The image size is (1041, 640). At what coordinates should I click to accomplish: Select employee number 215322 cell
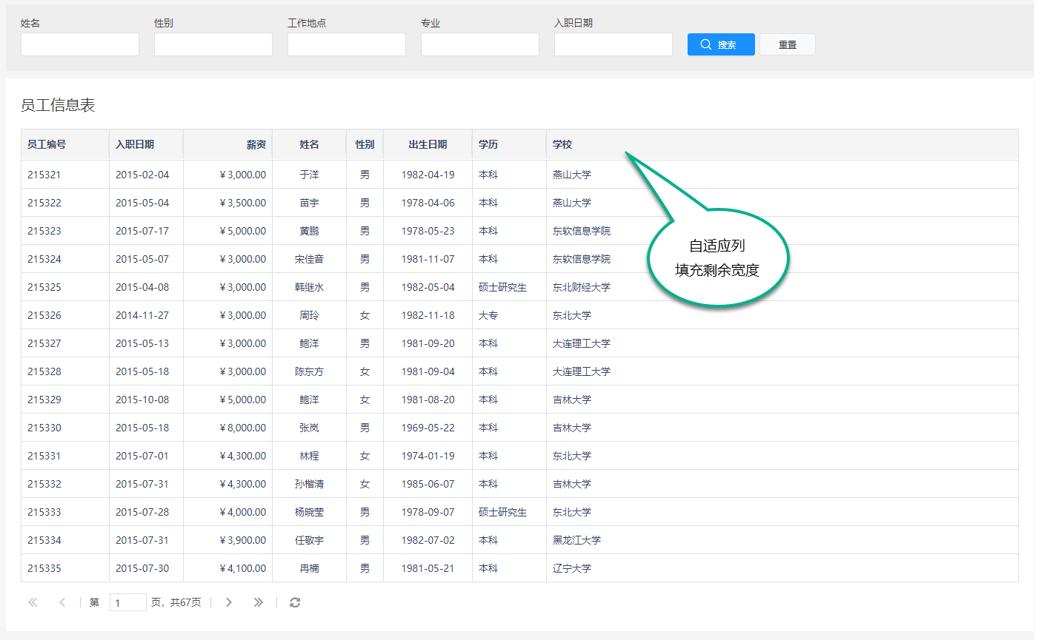[x=65, y=203]
